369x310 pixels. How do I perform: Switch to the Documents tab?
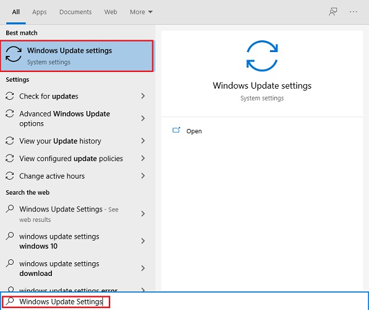tap(76, 12)
